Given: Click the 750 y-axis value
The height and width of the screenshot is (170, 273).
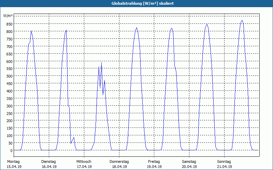Looking at the screenshot, I should (9, 39).
